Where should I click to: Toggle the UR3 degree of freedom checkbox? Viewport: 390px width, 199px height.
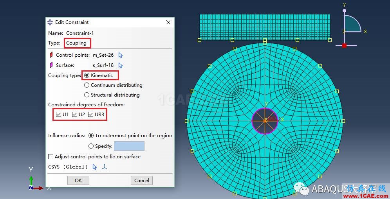[x=90, y=114]
